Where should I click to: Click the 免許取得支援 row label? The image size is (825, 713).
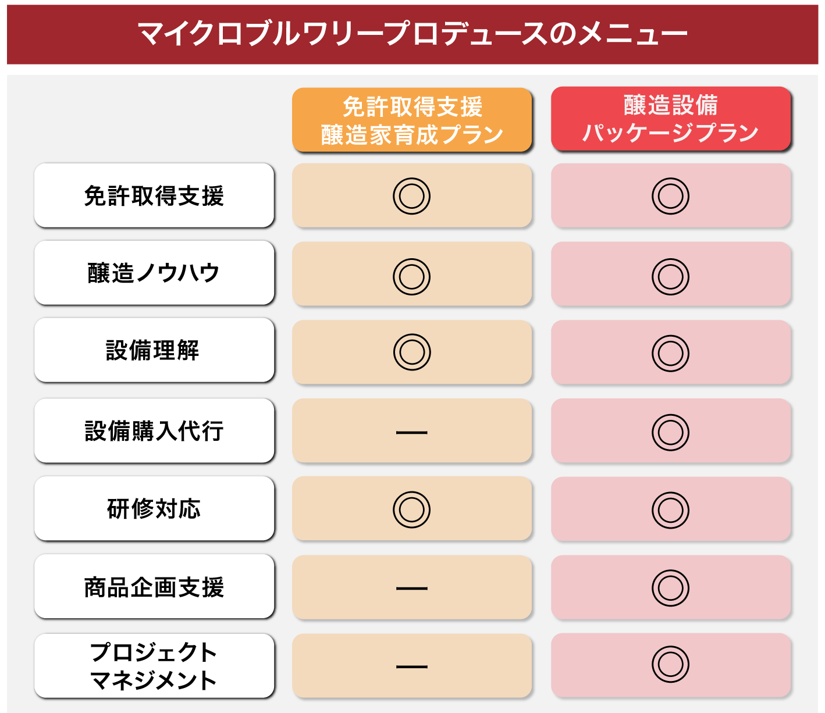coord(154,196)
